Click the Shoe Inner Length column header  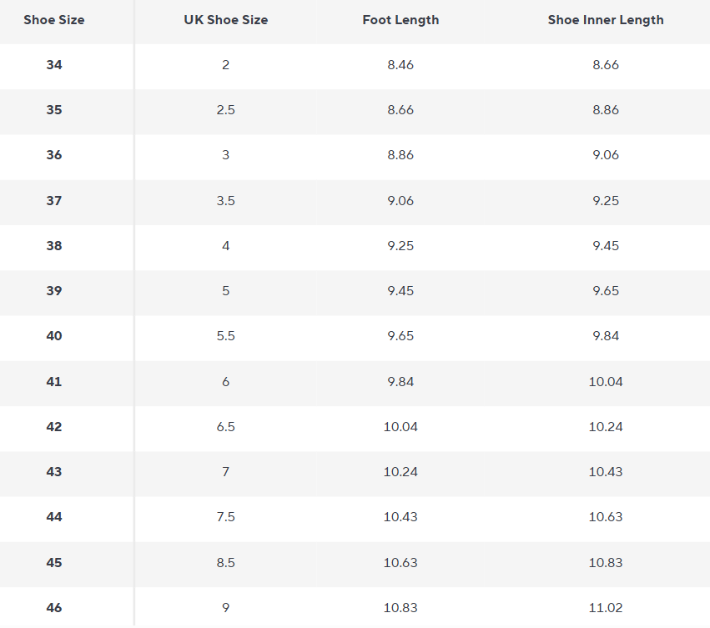point(606,20)
